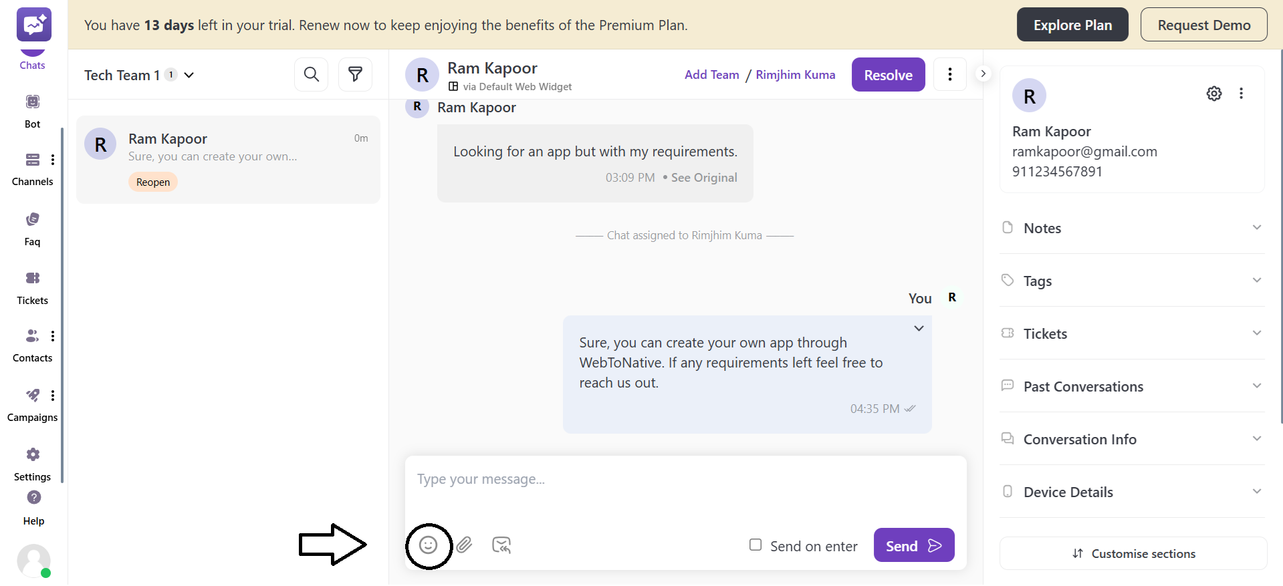Open the three-dot menu beside Resolve
1283x586 pixels.
949,74
